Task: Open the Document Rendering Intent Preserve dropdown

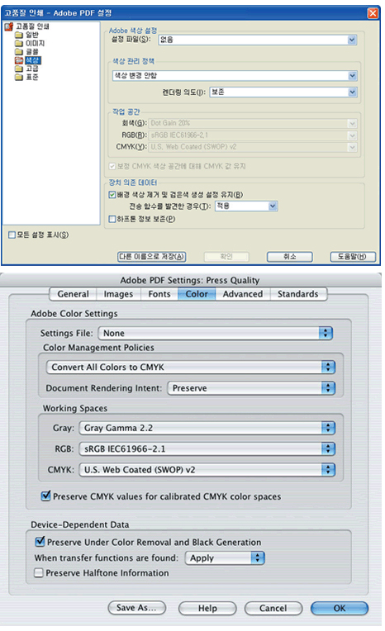Action: [251, 388]
